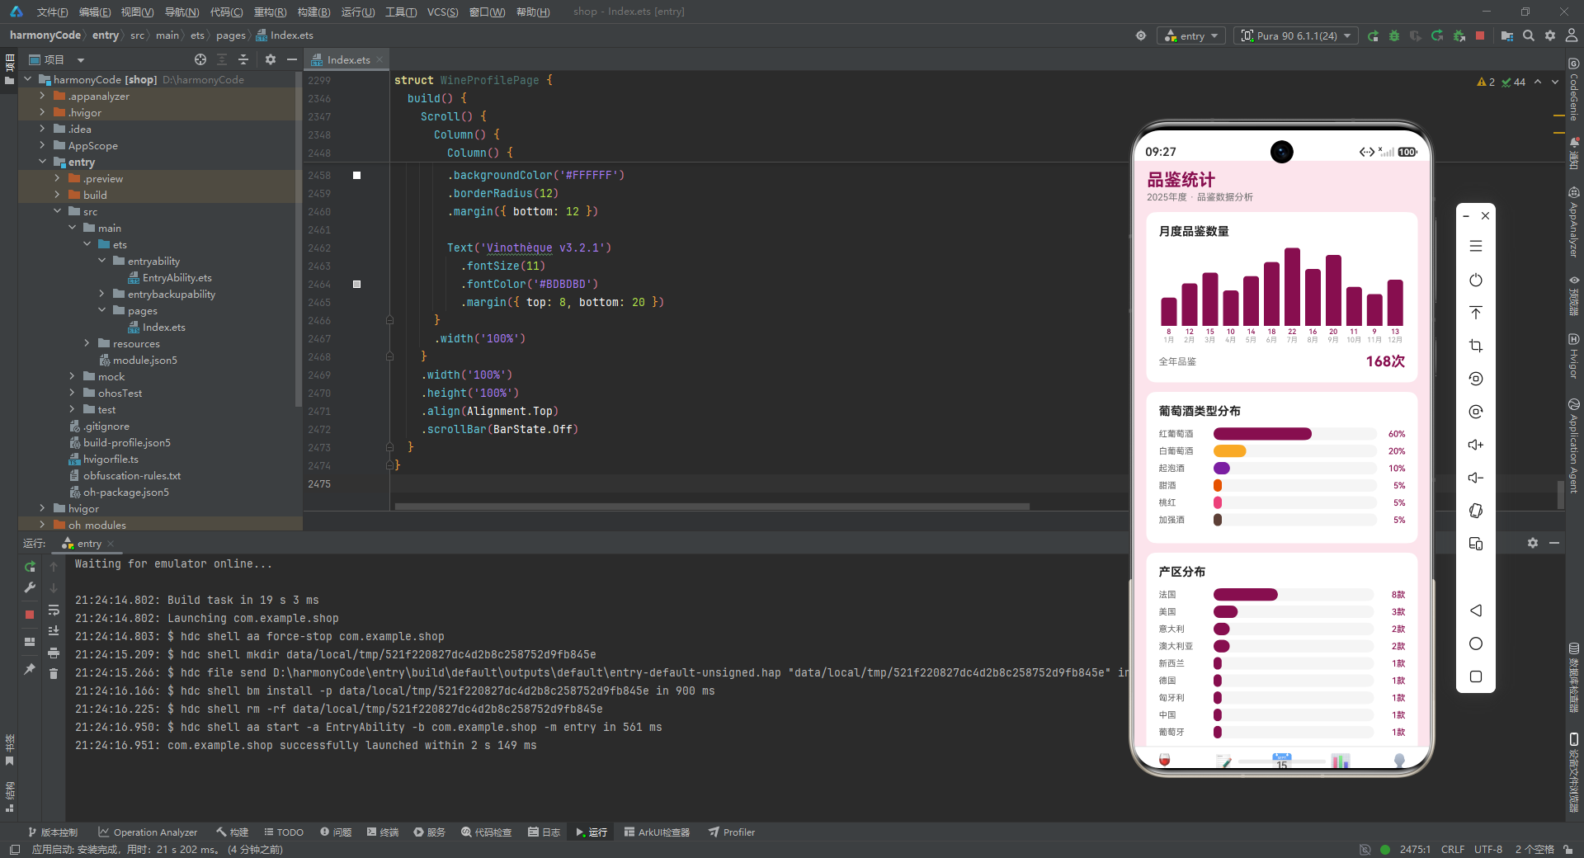Click emulator volume down icon
Image resolution: width=1584 pixels, height=858 pixels.
[x=1476, y=478]
